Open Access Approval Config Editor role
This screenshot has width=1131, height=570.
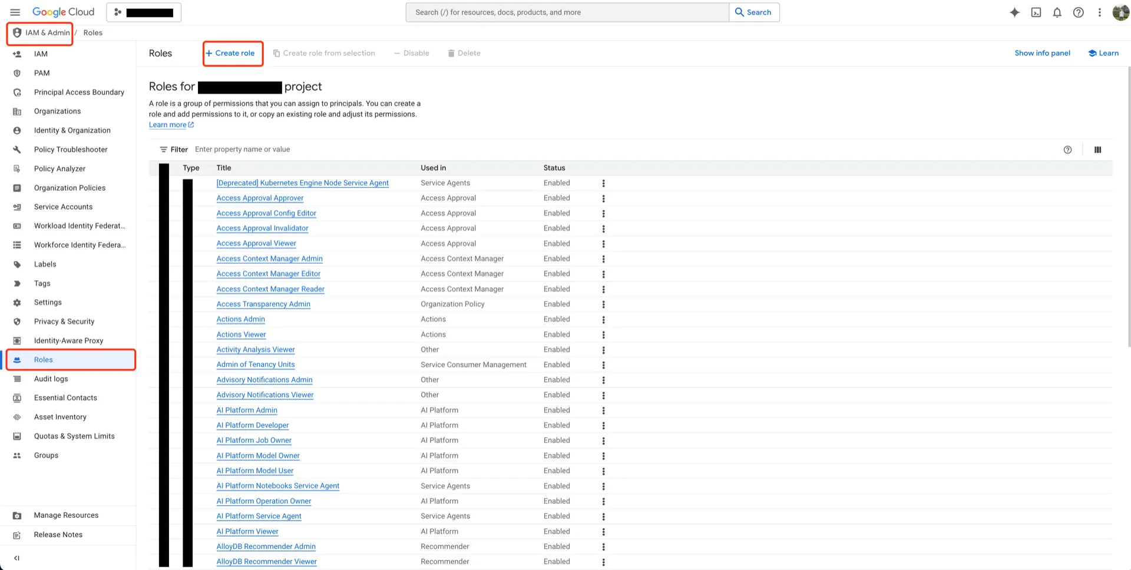point(266,213)
